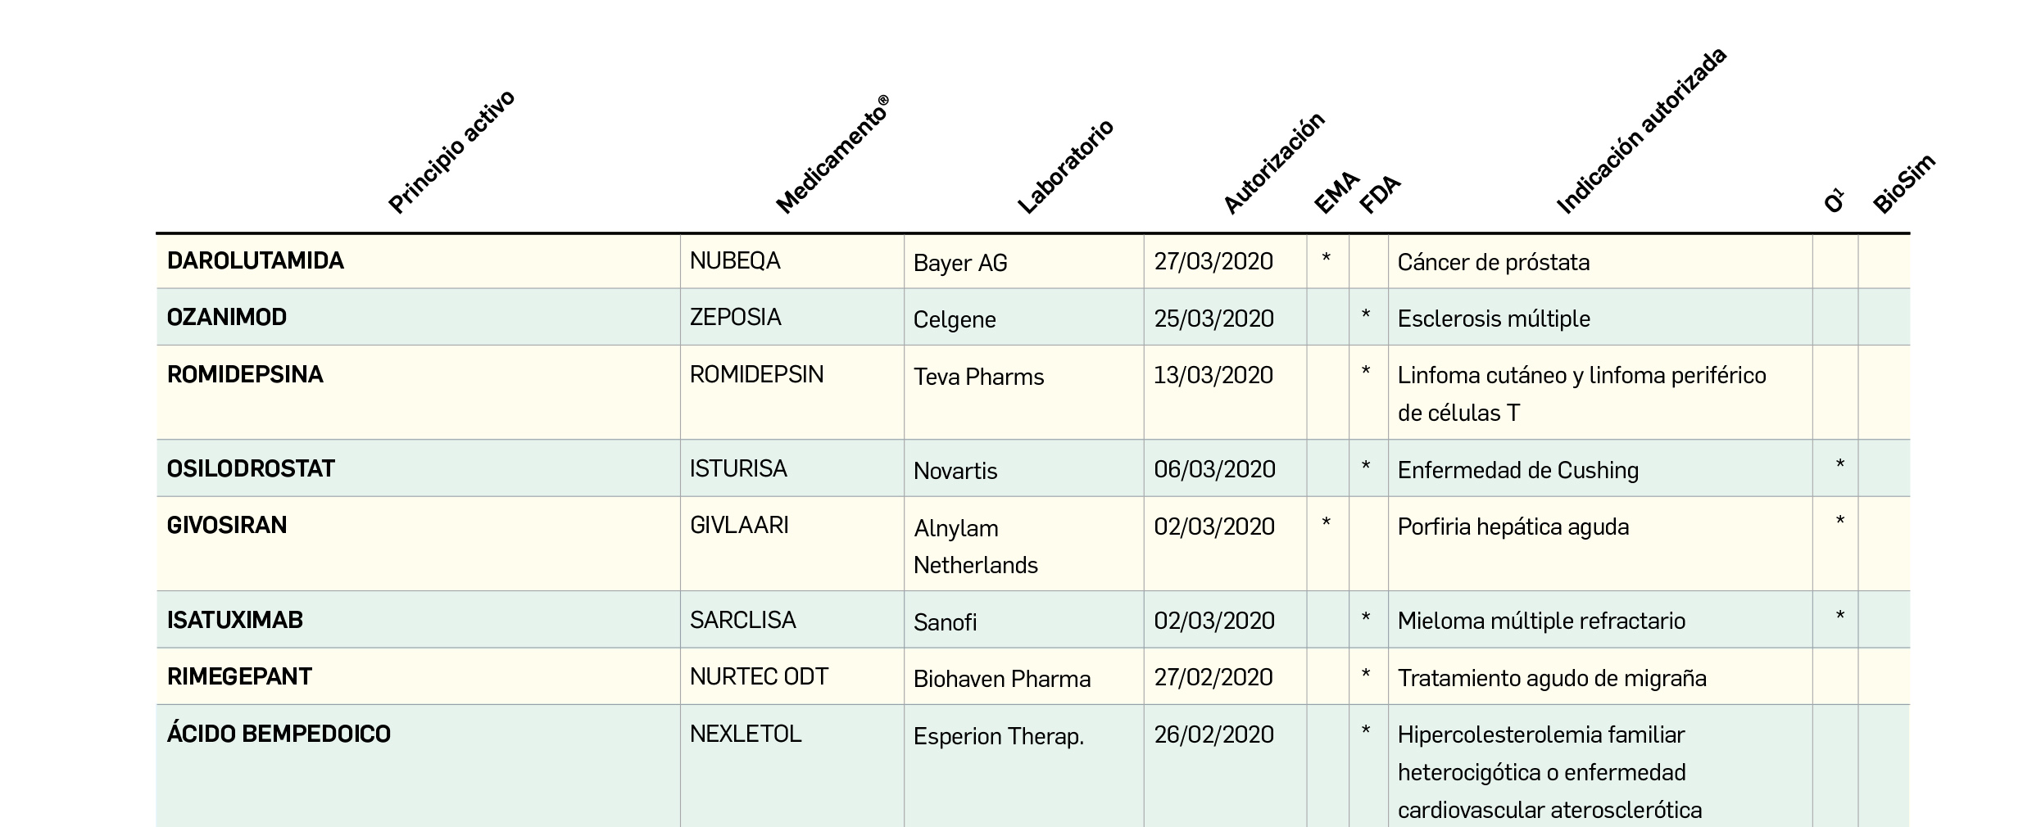Click the DAROLUTAMIDA active ingredient cell
Viewport: 2032px width, 827px height.
click(255, 261)
